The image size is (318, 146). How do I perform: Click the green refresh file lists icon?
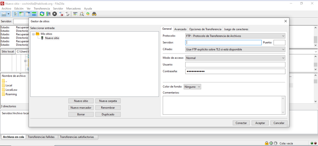pyautogui.click(x=42, y=14)
